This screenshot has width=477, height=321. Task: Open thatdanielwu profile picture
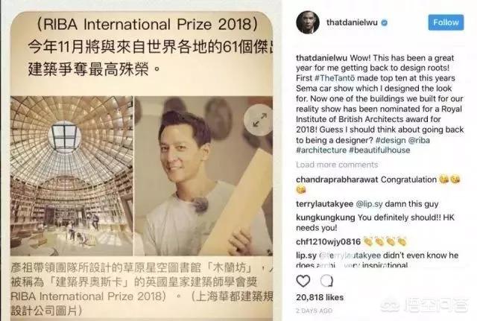pyautogui.click(x=308, y=22)
